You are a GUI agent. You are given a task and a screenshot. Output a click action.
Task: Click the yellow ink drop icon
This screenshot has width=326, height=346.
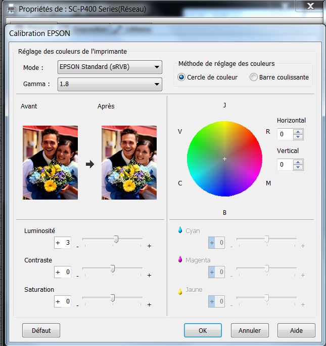click(x=180, y=291)
